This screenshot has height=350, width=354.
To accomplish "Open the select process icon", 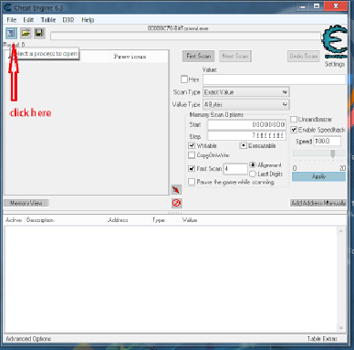I will pyautogui.click(x=11, y=33).
